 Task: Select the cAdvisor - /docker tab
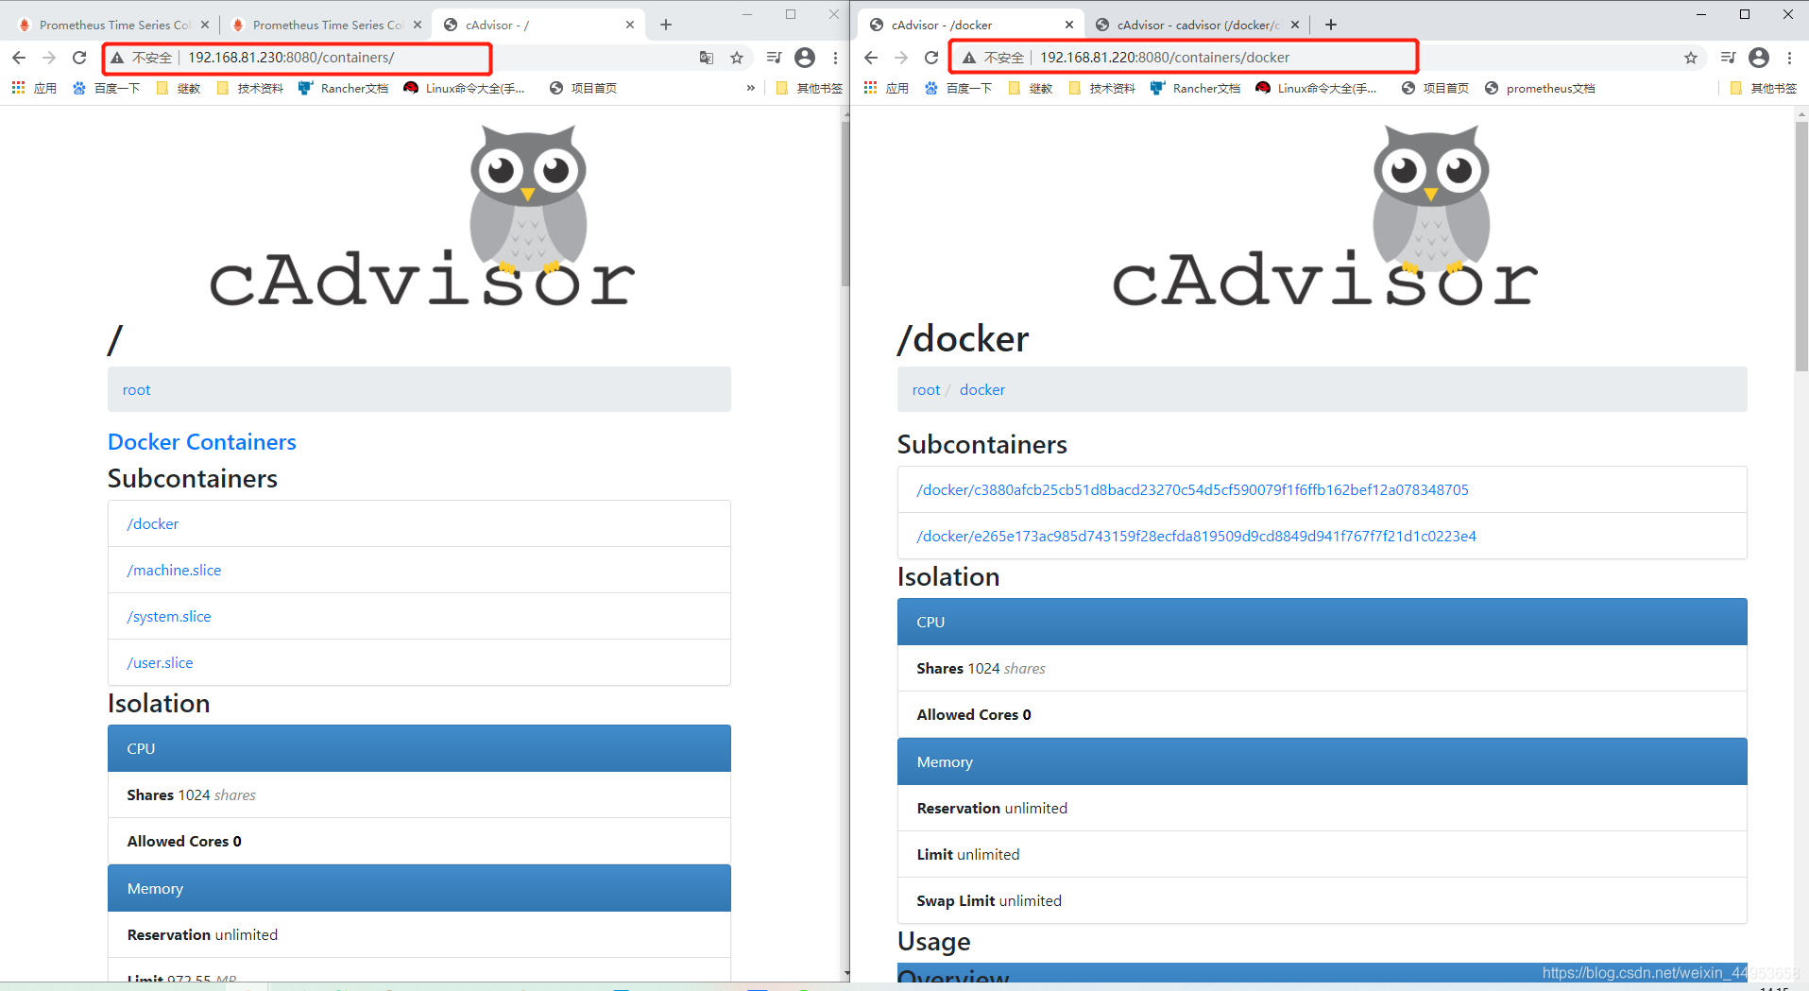(971, 25)
